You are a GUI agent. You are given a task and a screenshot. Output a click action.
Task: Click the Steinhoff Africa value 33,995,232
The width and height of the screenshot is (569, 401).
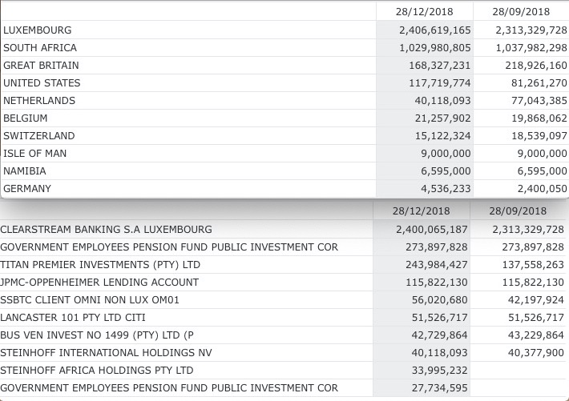pos(439,370)
